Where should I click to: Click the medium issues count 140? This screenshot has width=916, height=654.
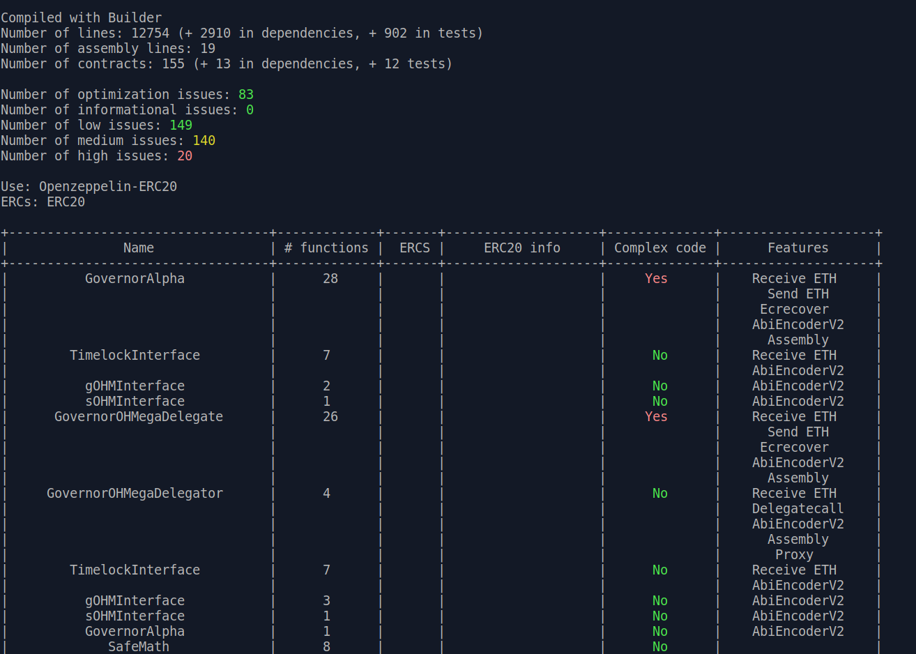click(x=204, y=141)
